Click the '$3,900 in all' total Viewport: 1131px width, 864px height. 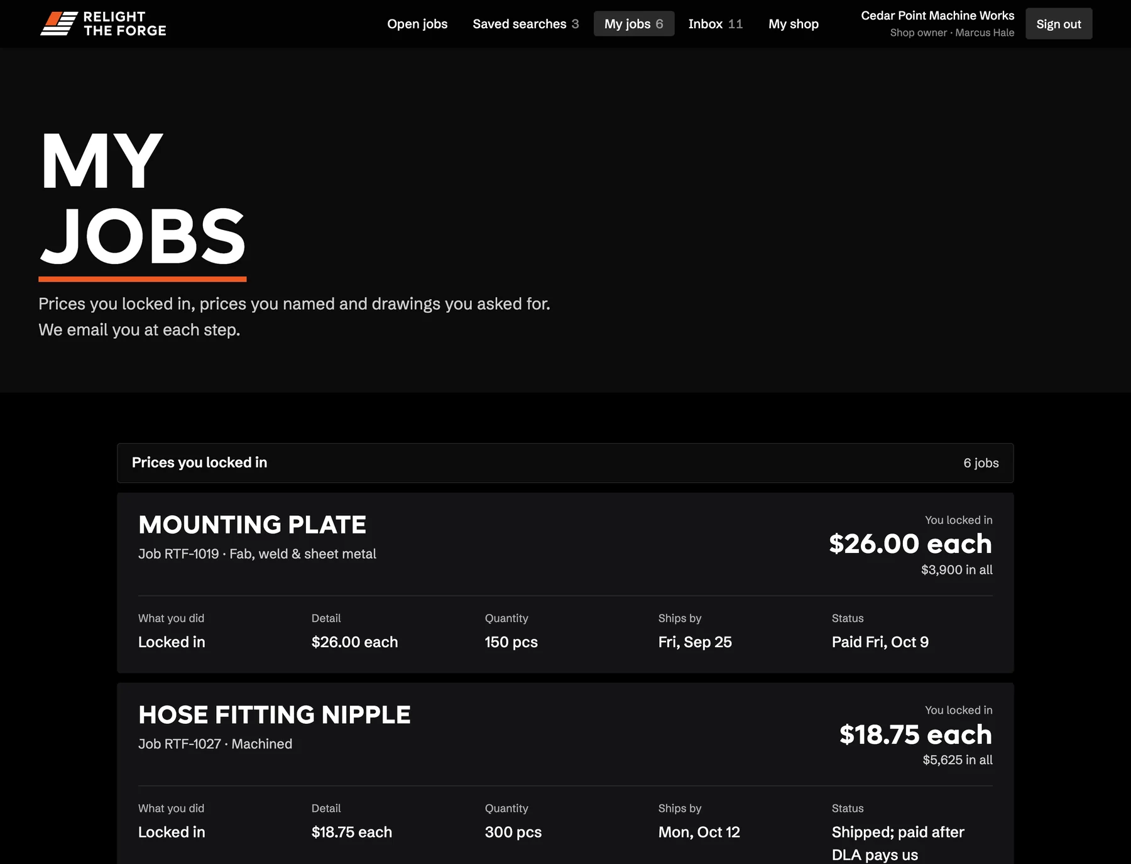pyautogui.click(x=956, y=570)
